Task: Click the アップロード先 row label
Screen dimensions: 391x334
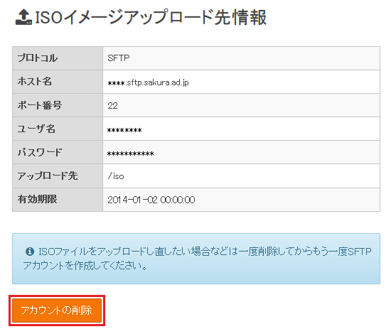Action: coord(48,176)
